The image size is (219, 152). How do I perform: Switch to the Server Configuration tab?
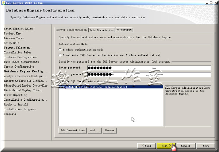pyautogui.click(x=72, y=30)
